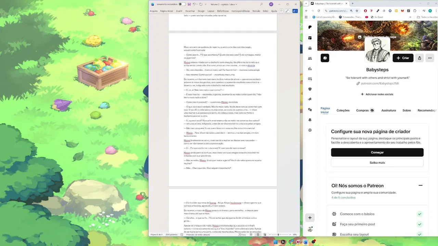This screenshot has height=246, width=438.
Task: Open the Insights chart icon in Patreon sidebar
Action: (x=310, y=69)
